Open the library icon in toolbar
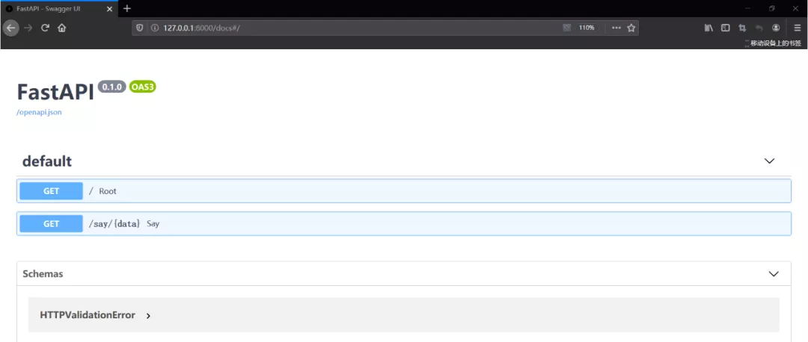This screenshot has width=808, height=342. click(708, 28)
